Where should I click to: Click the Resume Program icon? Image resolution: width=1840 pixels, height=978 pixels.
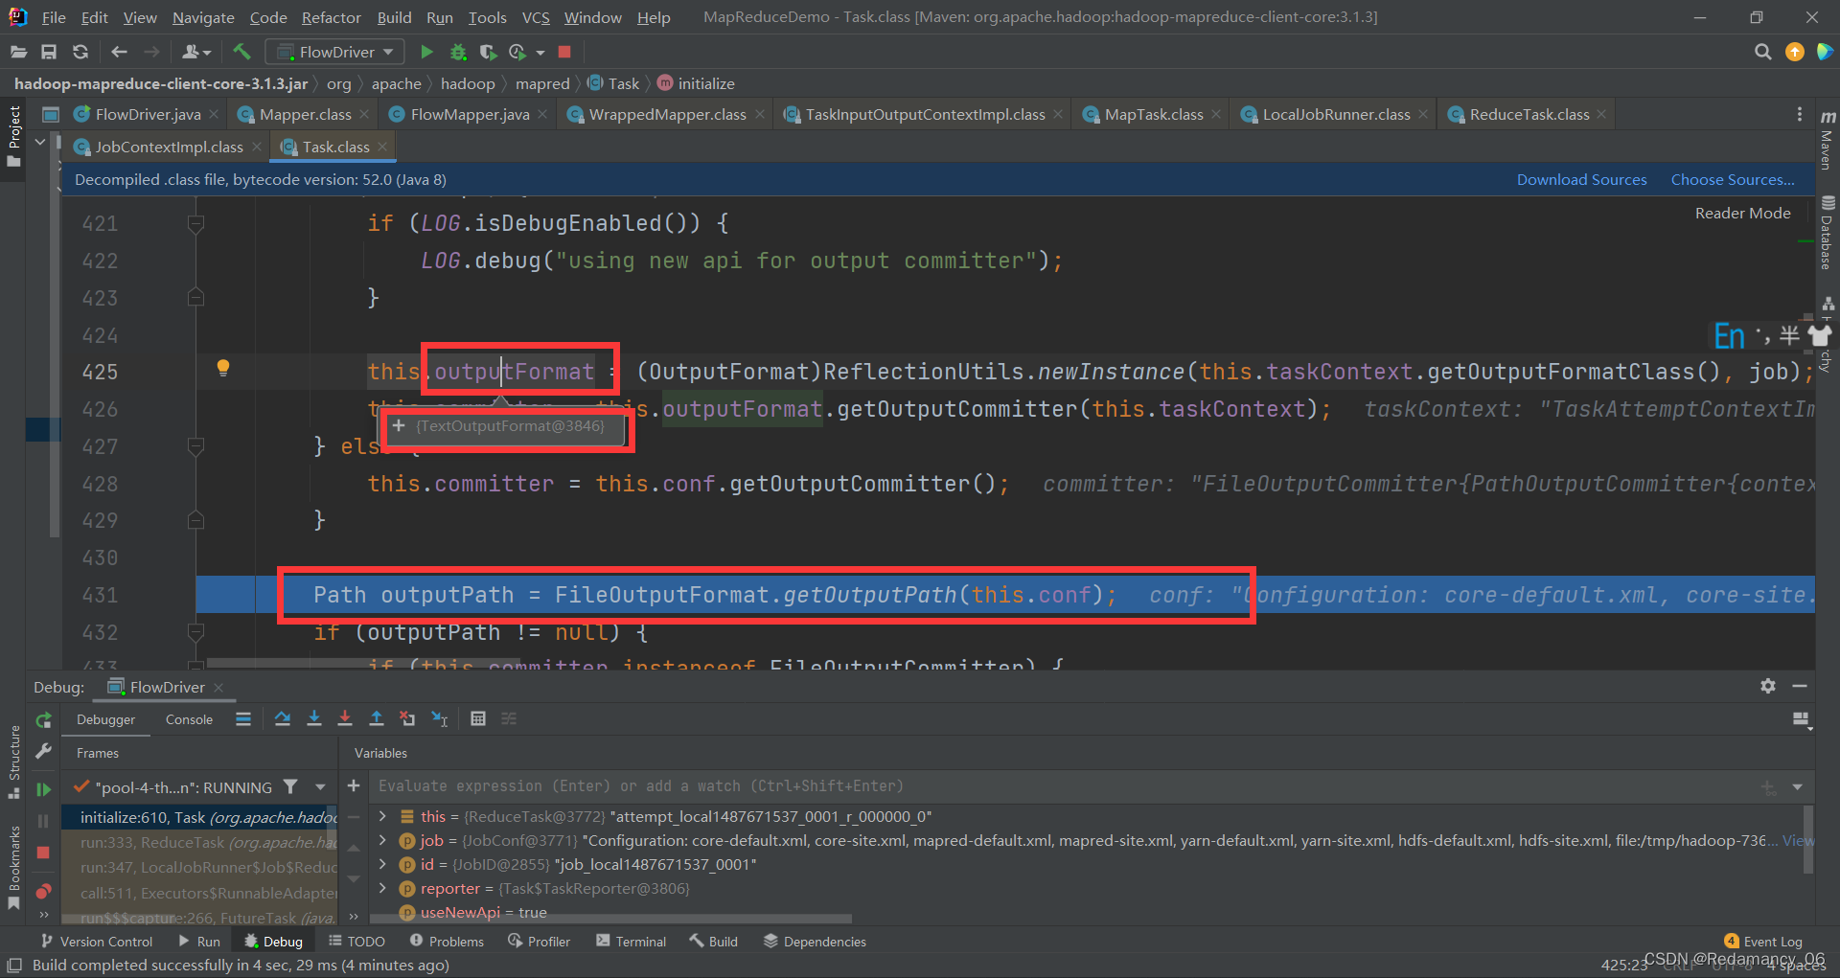[x=43, y=789]
